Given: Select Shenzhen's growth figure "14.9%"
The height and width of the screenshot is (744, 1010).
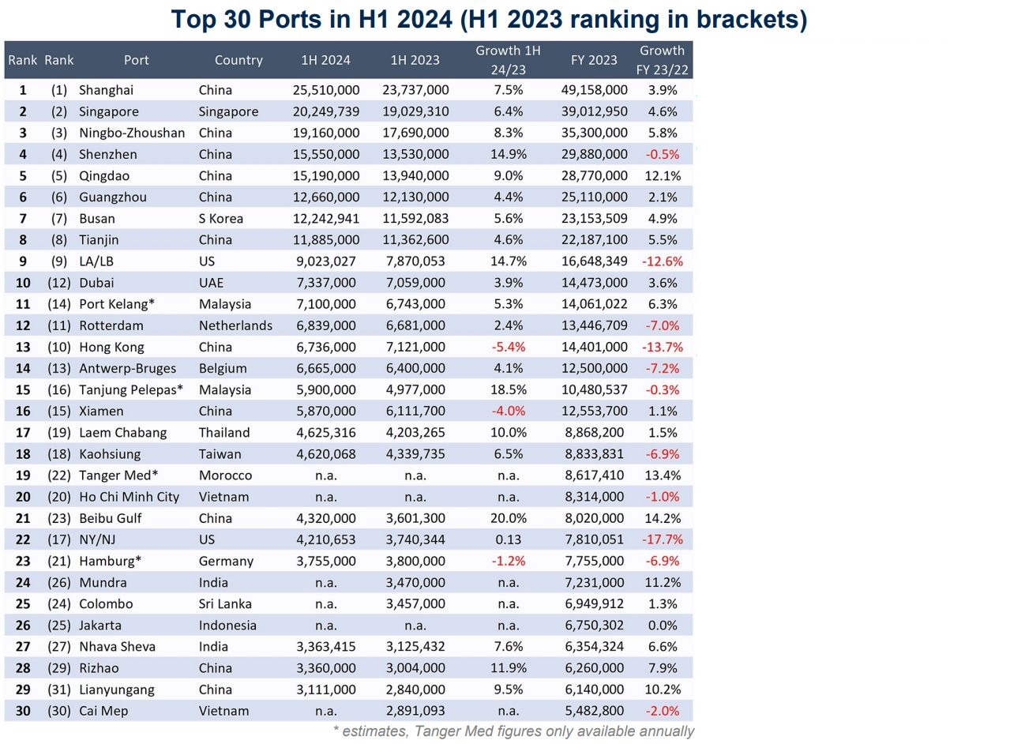Looking at the screenshot, I should pos(508,154).
